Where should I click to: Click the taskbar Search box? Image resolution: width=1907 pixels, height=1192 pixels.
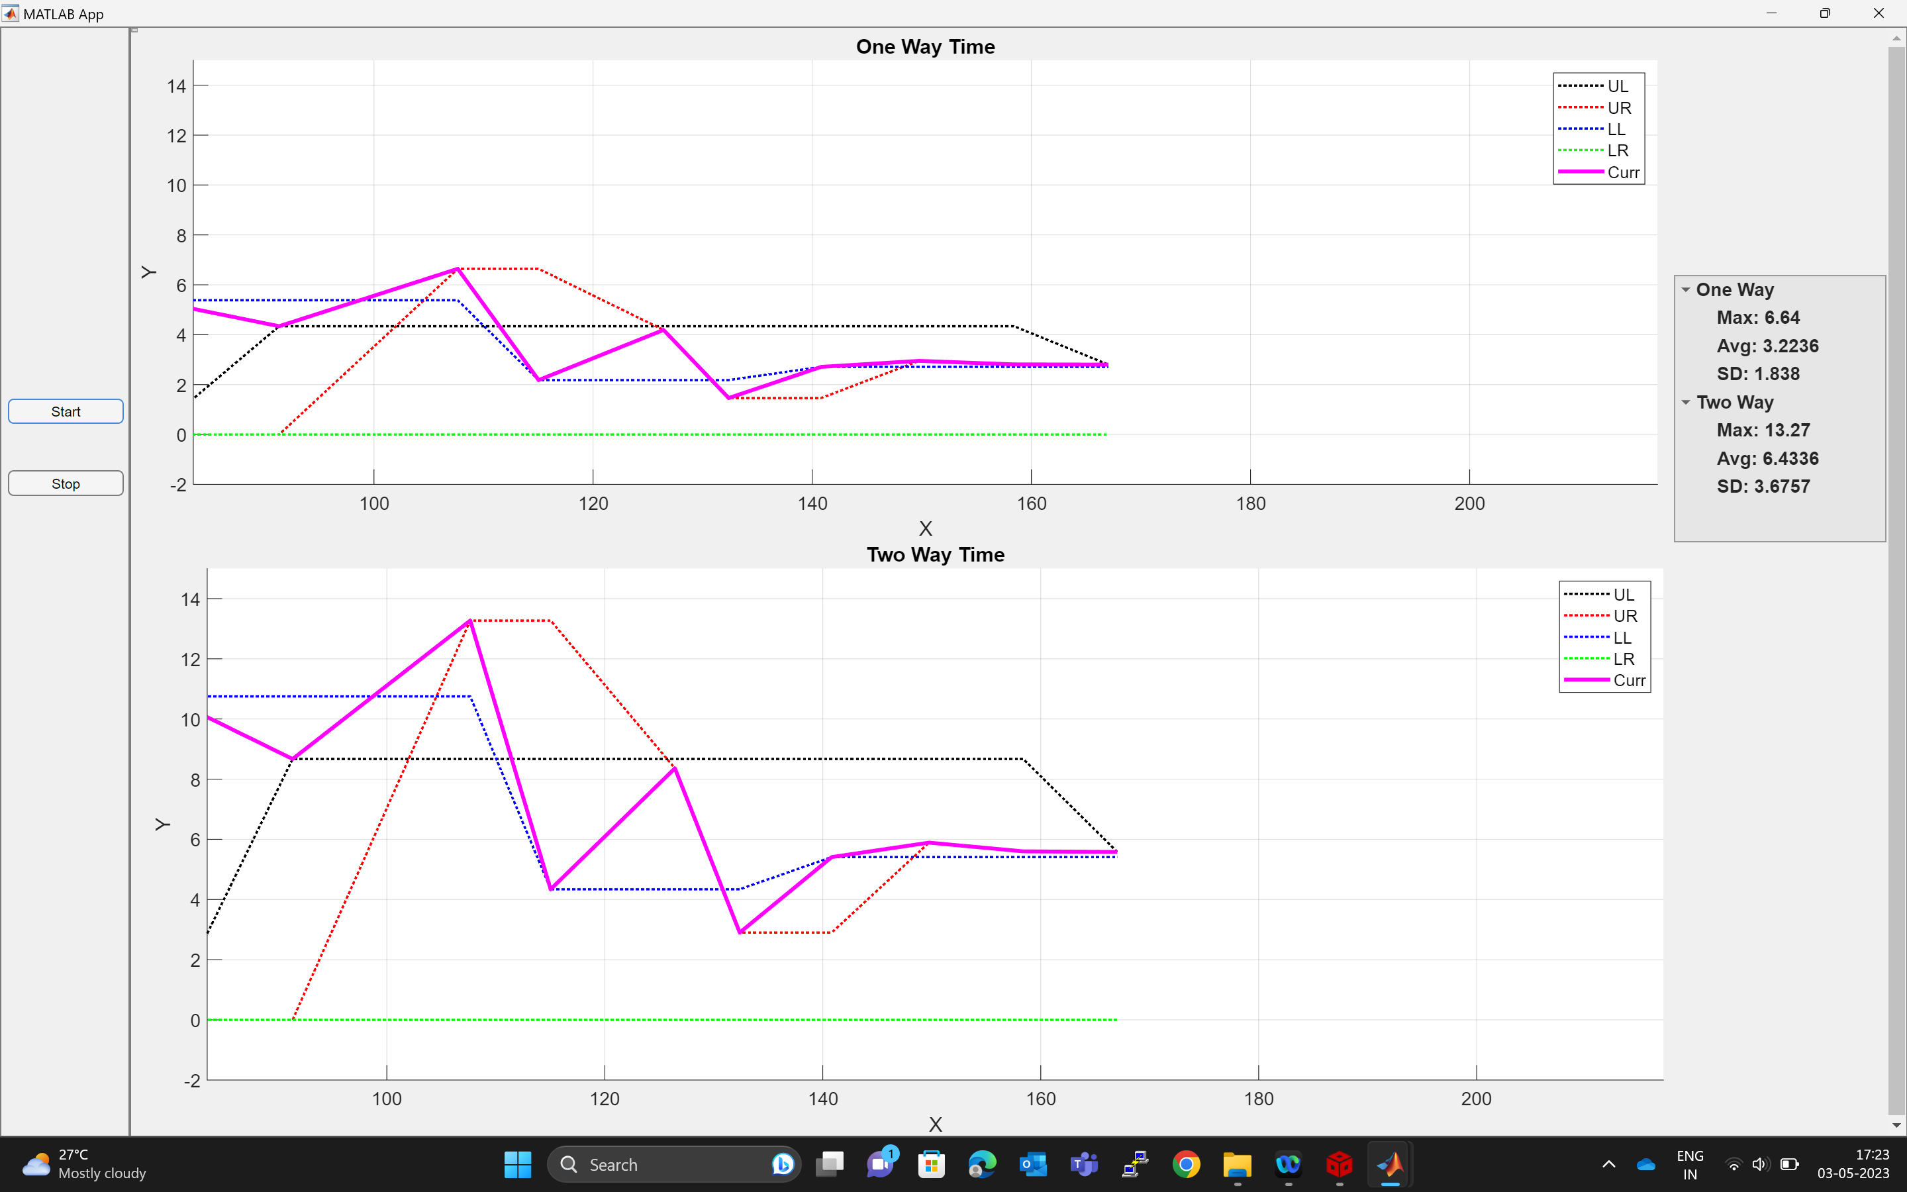[670, 1164]
